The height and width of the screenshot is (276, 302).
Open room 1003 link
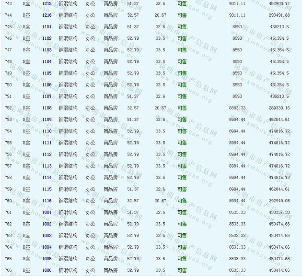[x=46, y=236]
